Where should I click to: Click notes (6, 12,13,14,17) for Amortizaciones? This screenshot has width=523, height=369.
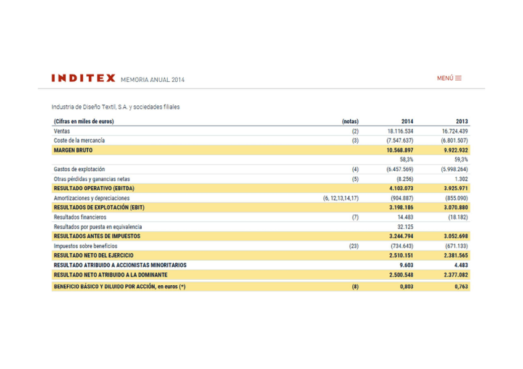coord(340,198)
